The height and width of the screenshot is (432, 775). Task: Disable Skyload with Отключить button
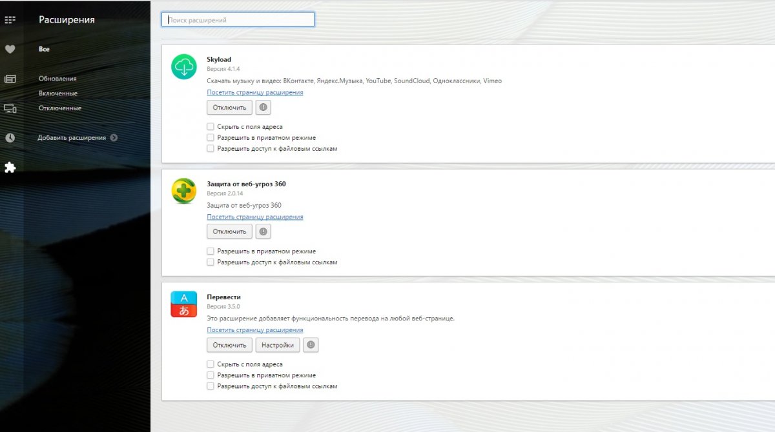pos(230,107)
